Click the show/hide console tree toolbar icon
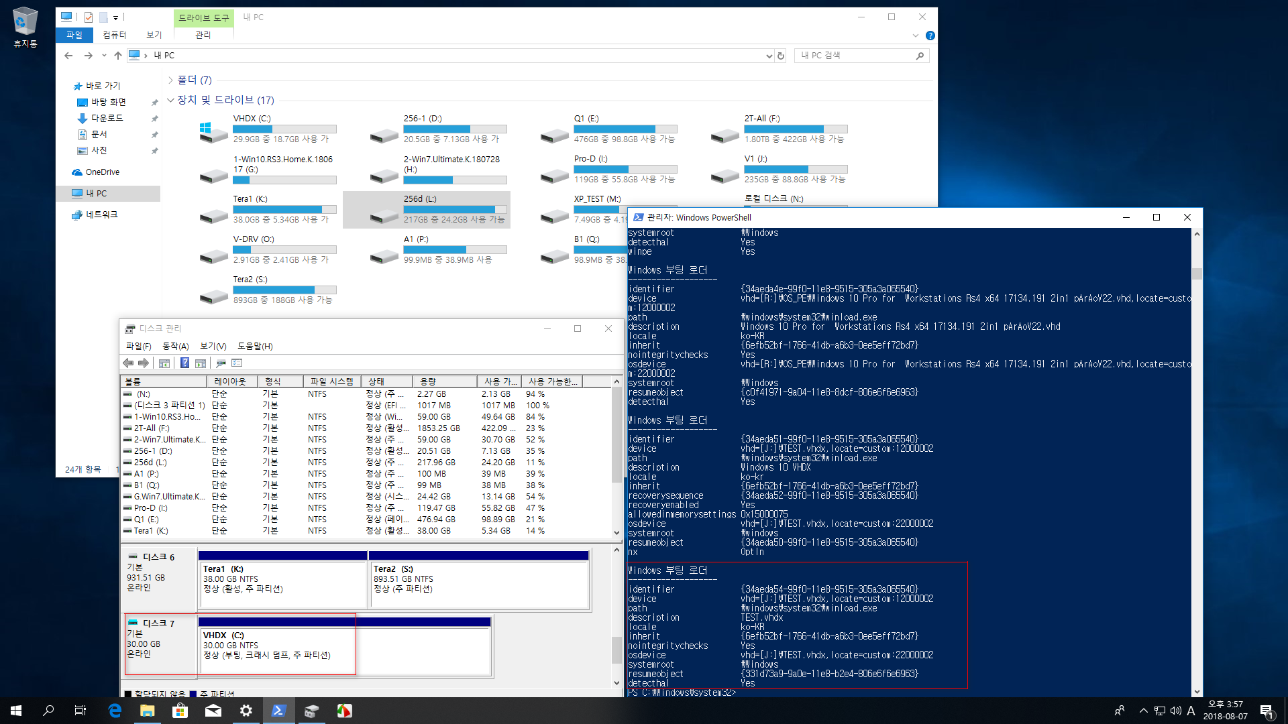 point(164,363)
